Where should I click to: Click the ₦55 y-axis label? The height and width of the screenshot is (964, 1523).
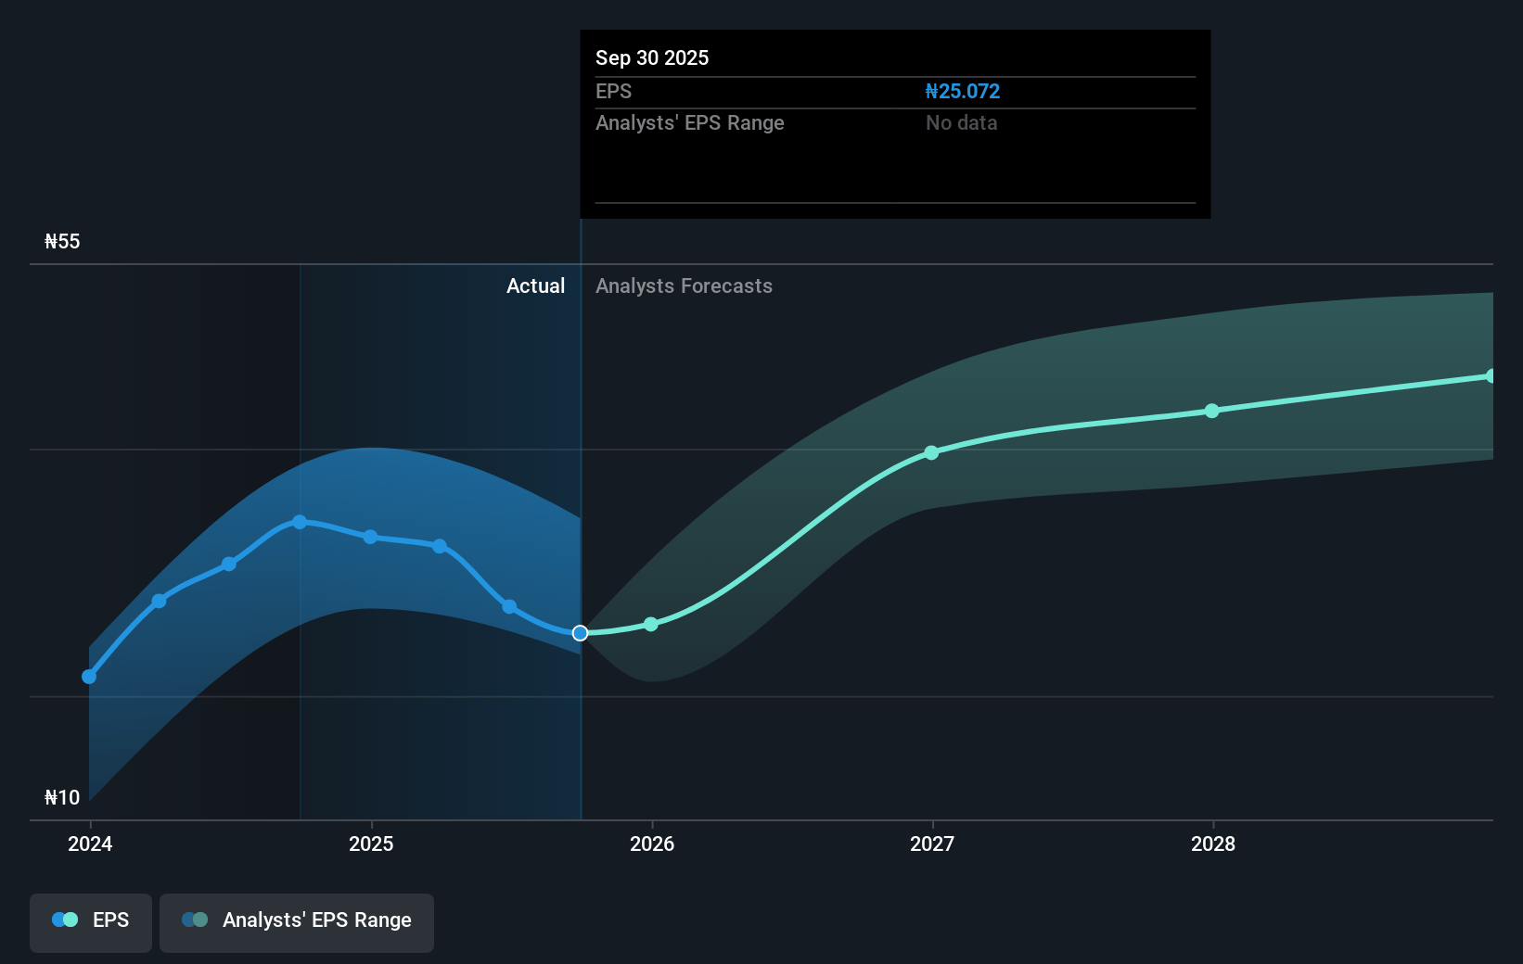pyautogui.click(x=62, y=242)
